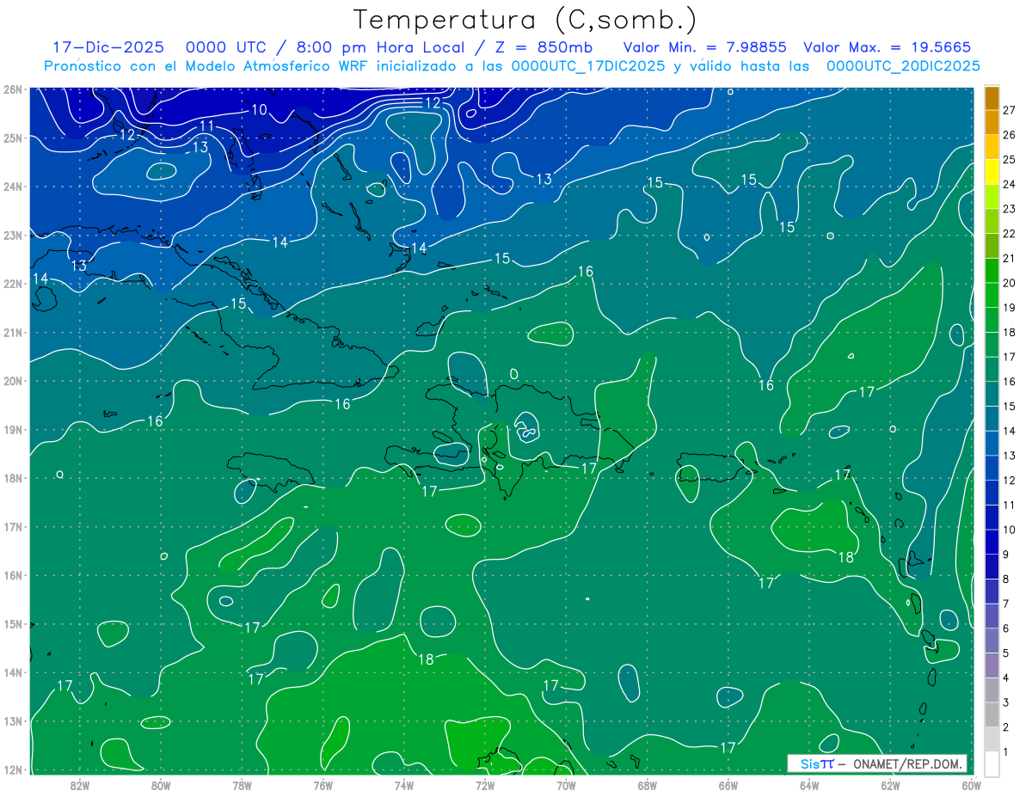The image size is (1032, 797).
Task: Click the '18N' latitude label
Action: pyautogui.click(x=12, y=478)
